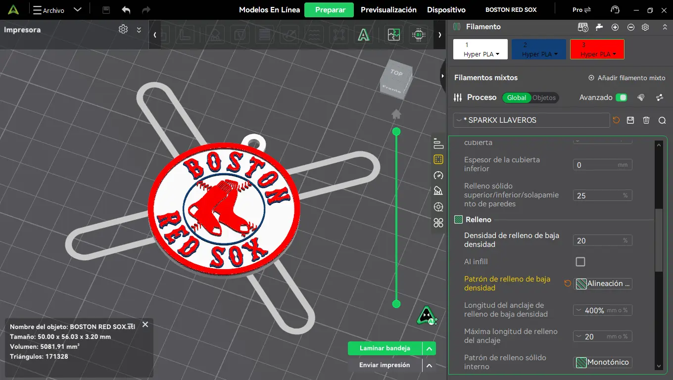Enable the AI infill checkbox
The height and width of the screenshot is (380, 673).
[x=580, y=262]
